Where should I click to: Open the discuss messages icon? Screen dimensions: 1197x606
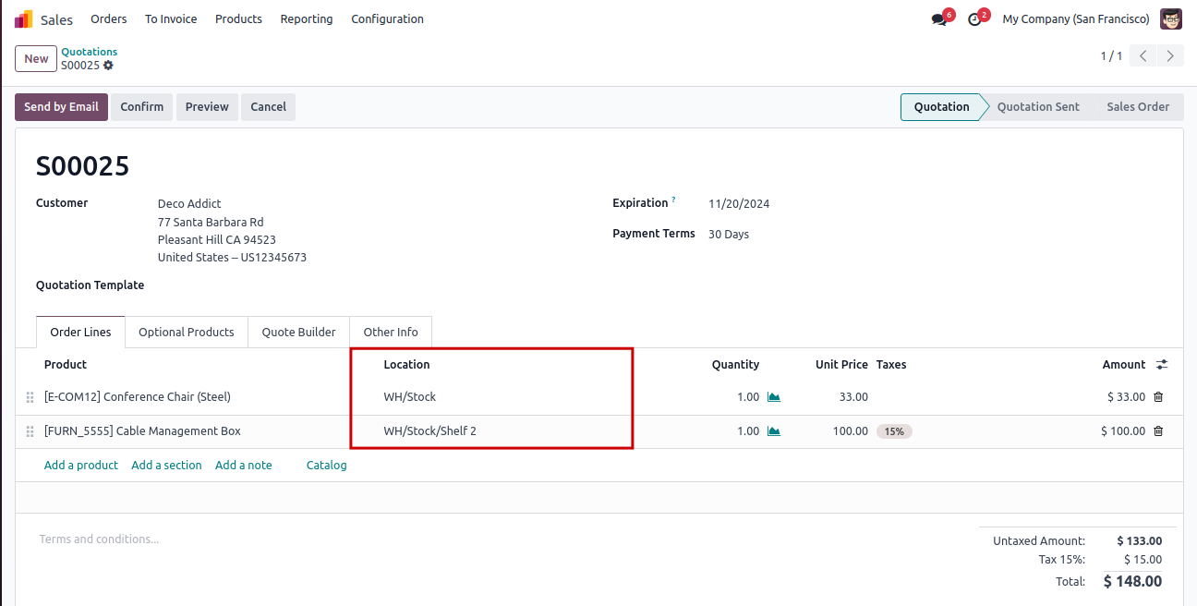pos(939,19)
